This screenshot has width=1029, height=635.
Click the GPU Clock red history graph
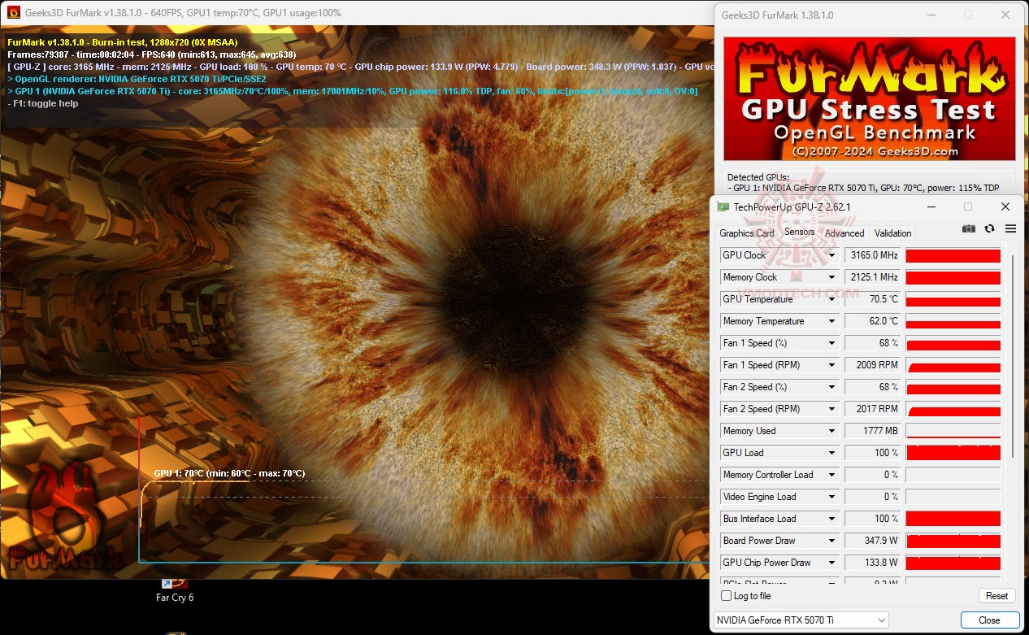click(953, 255)
